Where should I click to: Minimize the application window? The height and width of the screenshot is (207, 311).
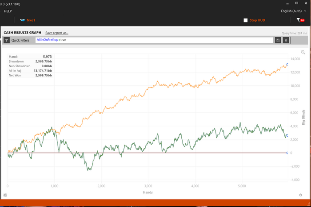point(287,4)
